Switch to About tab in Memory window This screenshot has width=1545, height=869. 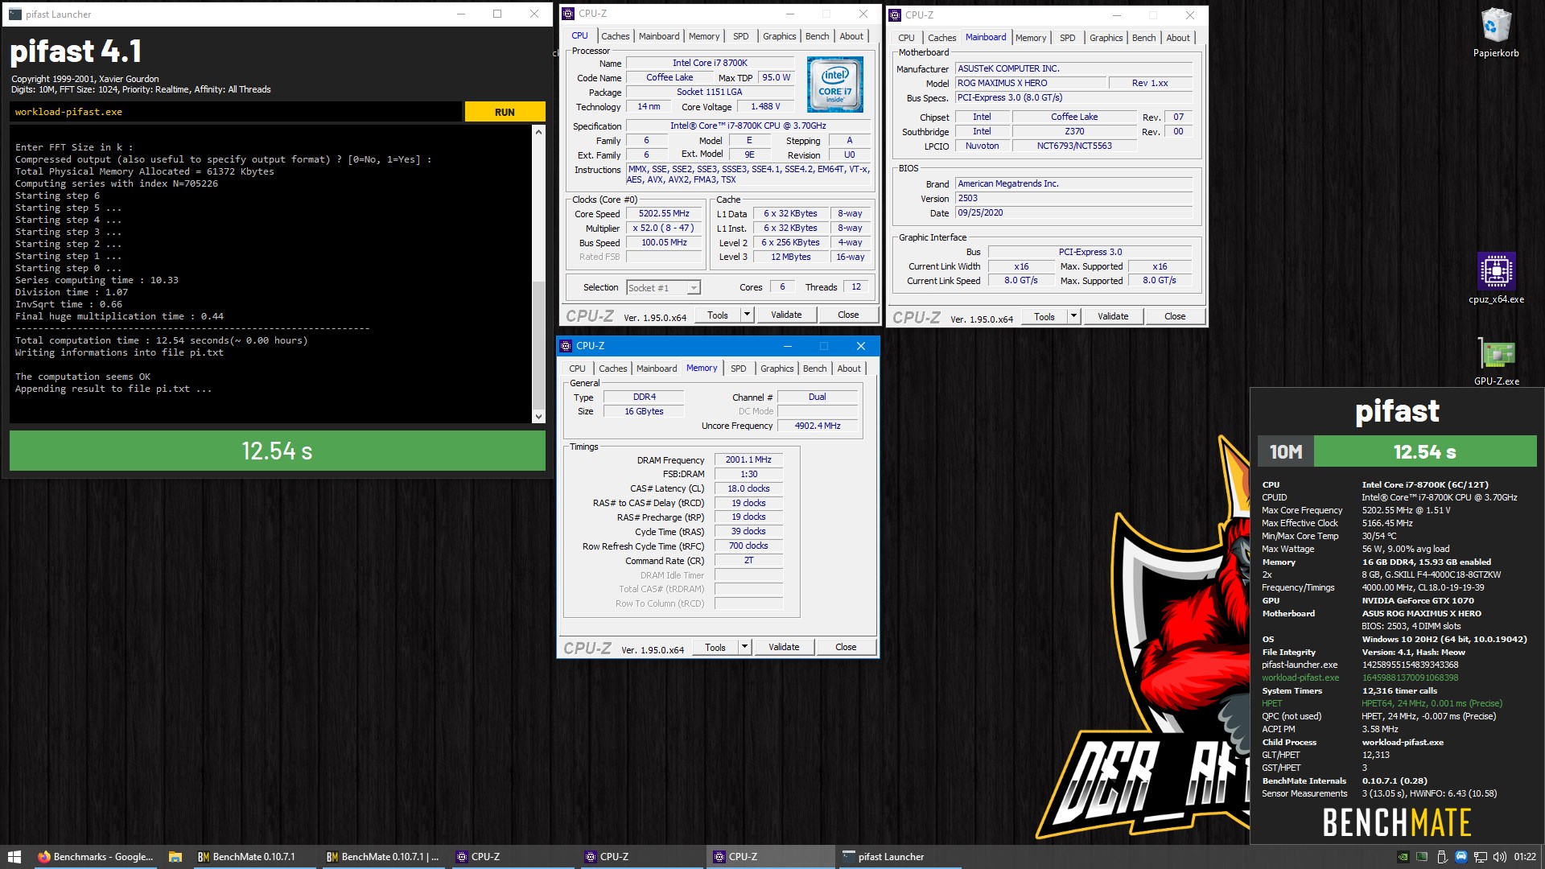tap(848, 369)
